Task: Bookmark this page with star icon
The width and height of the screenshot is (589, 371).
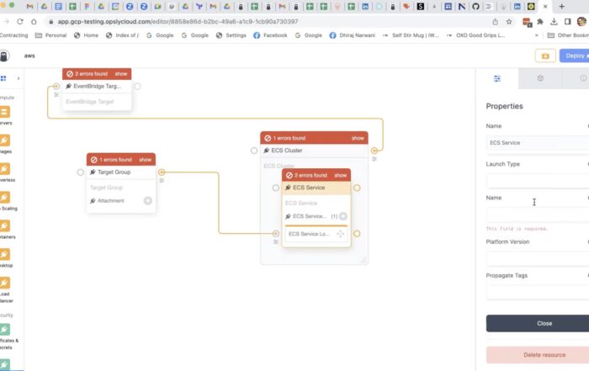Action: coord(509,22)
